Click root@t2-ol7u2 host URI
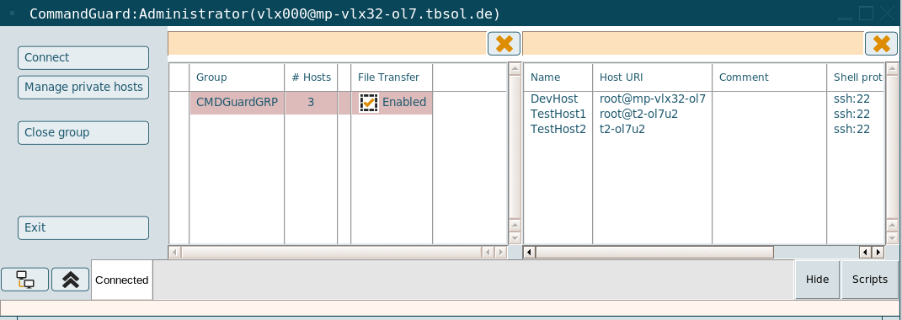902x320 pixels. tap(638, 114)
